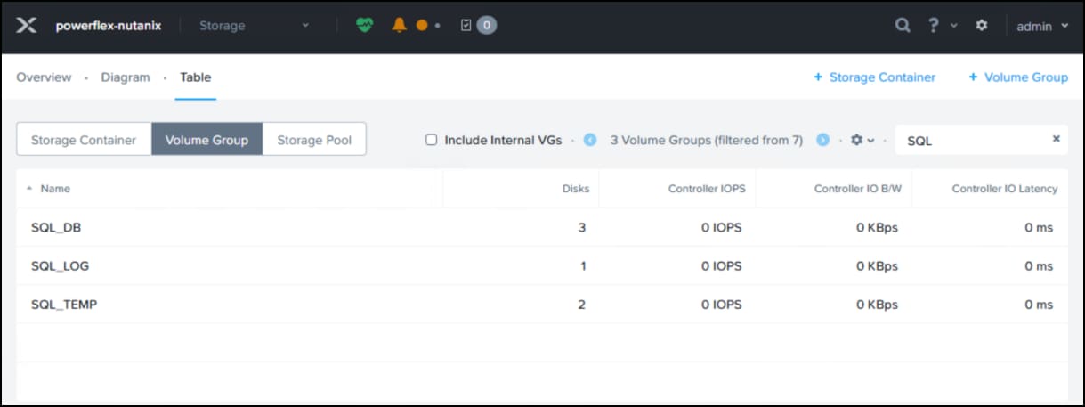Open the alerts bell icon
The image size is (1085, 407).
click(x=399, y=26)
